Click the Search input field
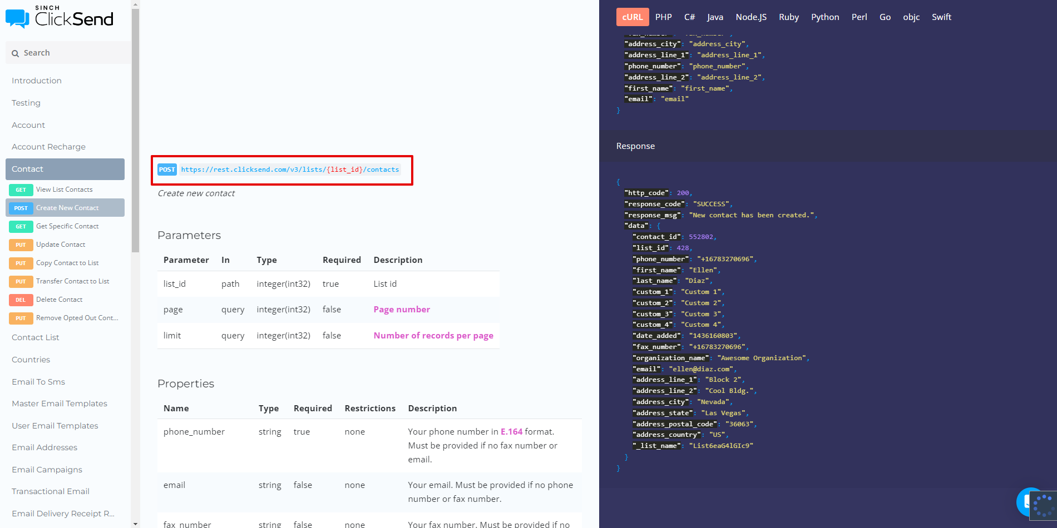 click(68, 53)
